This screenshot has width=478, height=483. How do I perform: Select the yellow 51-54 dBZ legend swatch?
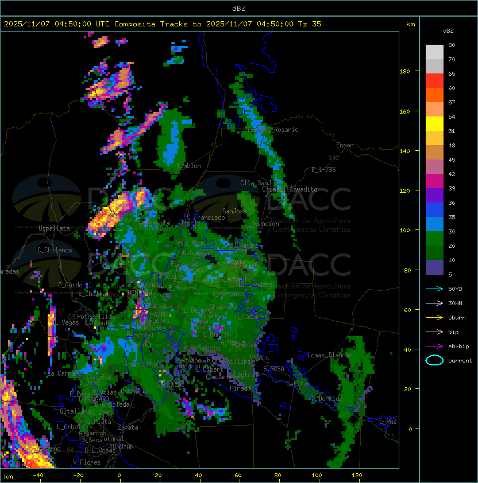[434, 124]
